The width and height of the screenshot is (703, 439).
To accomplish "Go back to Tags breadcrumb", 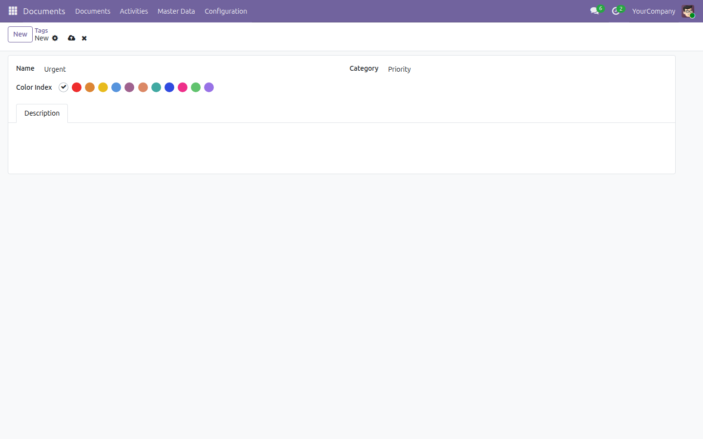I will pos(41,30).
